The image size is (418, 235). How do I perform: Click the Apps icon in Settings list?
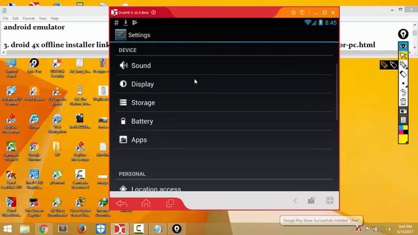(123, 140)
